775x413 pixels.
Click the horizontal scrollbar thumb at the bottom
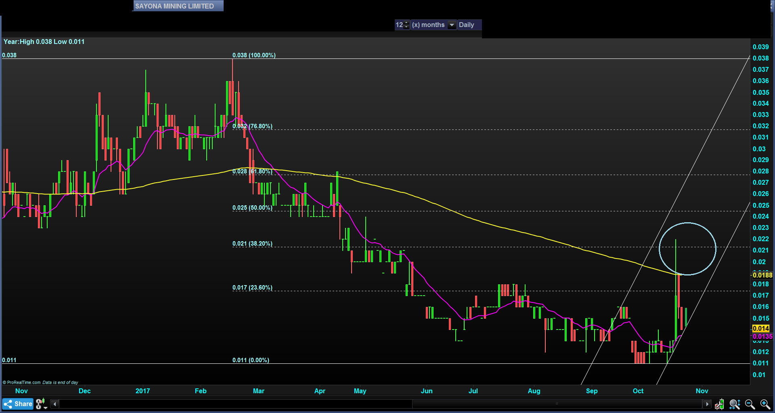(557, 404)
